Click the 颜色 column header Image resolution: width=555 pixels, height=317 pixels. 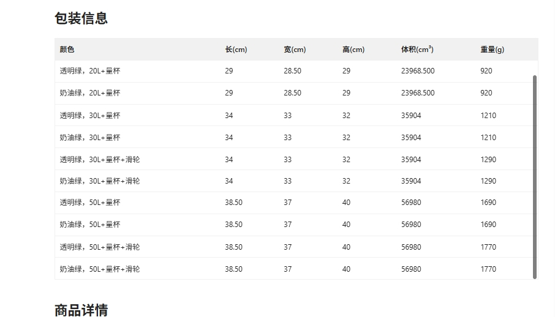pyautogui.click(x=67, y=50)
